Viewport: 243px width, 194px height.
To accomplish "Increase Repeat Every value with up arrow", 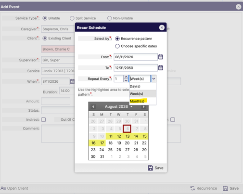I will 126,77.
